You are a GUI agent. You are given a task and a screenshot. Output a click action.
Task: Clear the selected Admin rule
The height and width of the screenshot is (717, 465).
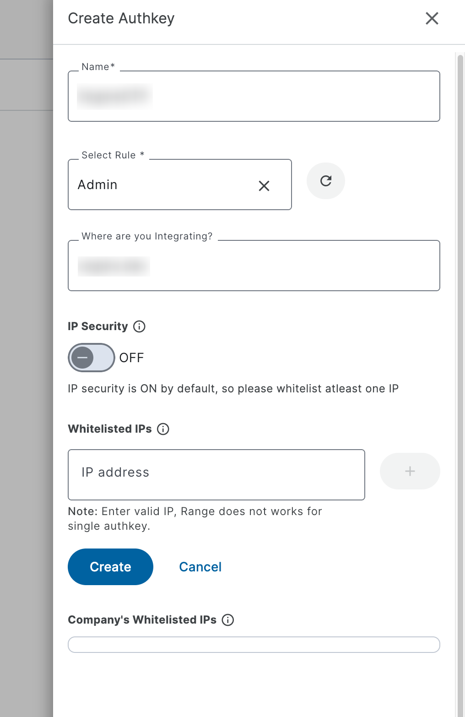point(264,186)
